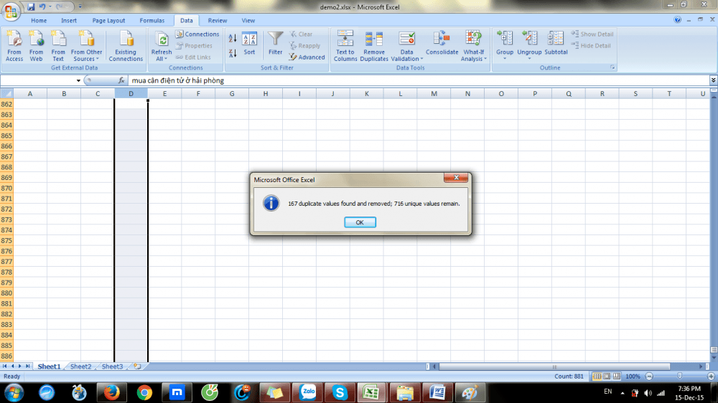Click Advanced filter option
The image size is (718, 403).
click(x=307, y=57)
